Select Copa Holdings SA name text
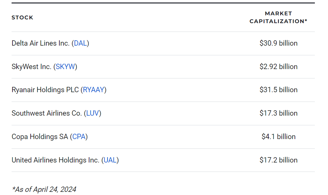 point(40,137)
